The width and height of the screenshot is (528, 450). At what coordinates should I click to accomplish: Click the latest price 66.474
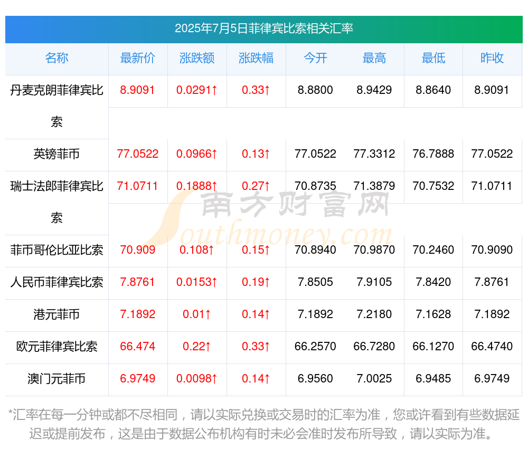(x=137, y=347)
